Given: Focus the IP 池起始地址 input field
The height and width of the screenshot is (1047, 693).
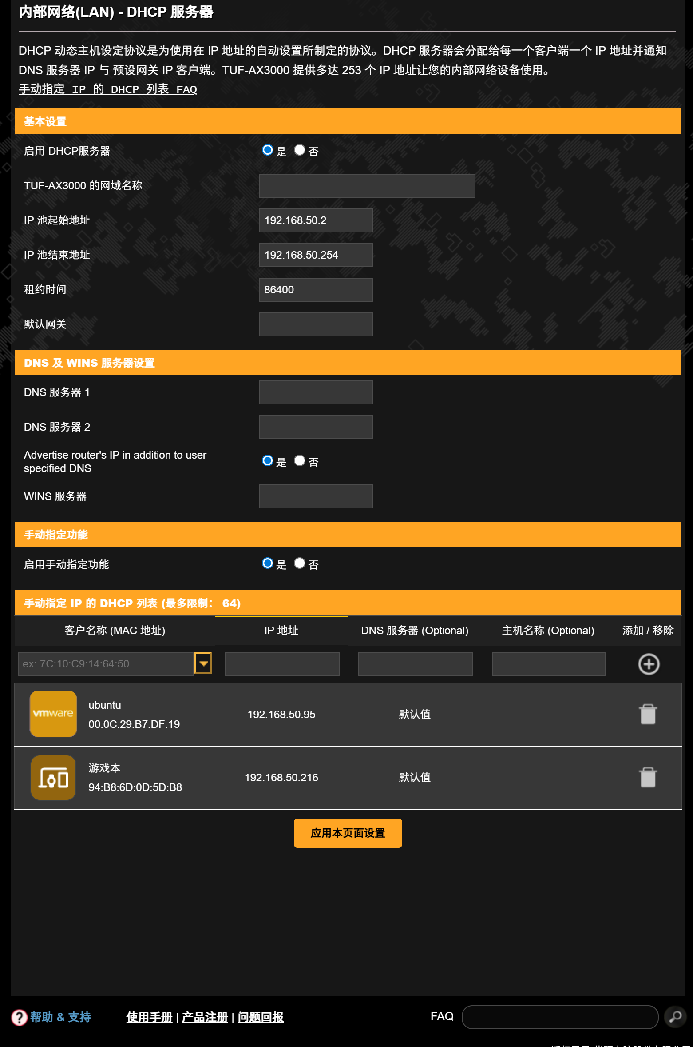Looking at the screenshot, I should 316,220.
